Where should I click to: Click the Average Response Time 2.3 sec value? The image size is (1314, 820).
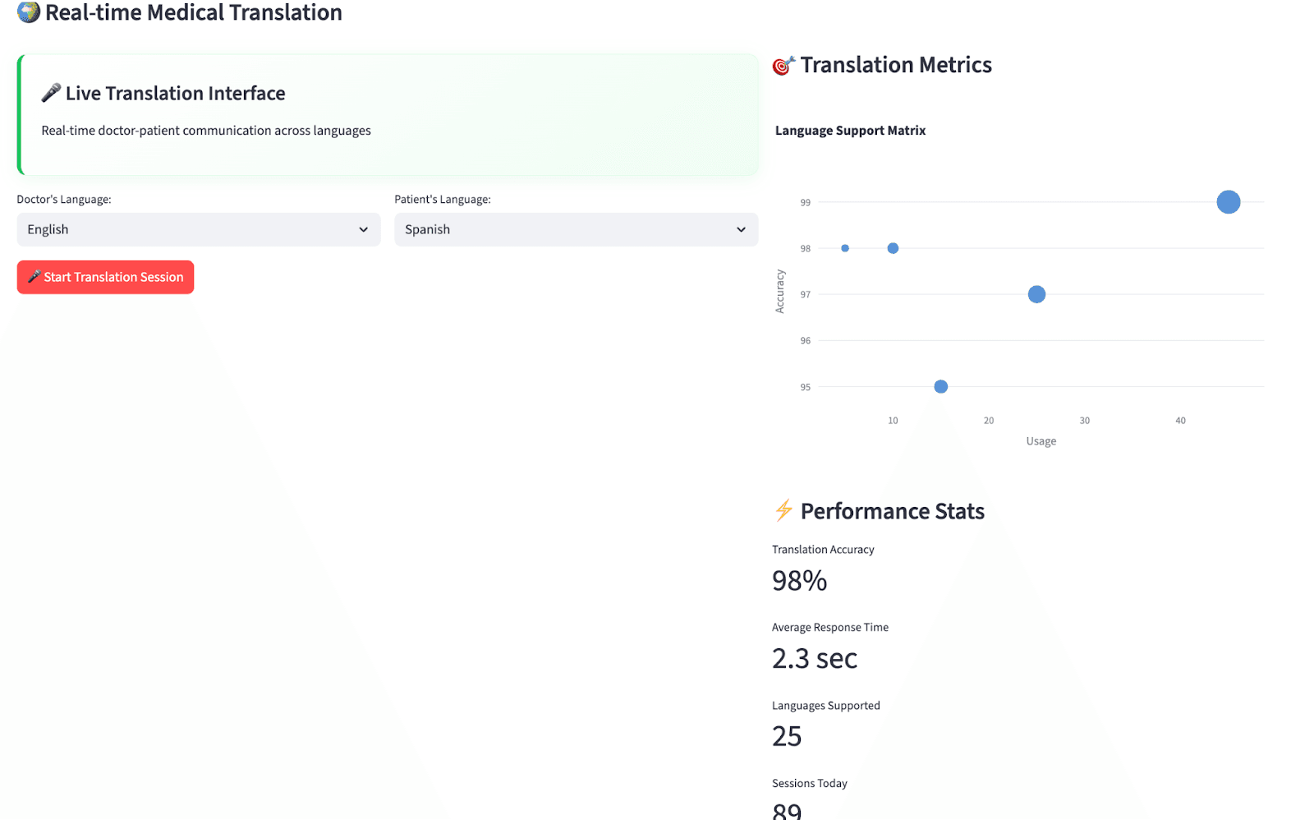814,659
